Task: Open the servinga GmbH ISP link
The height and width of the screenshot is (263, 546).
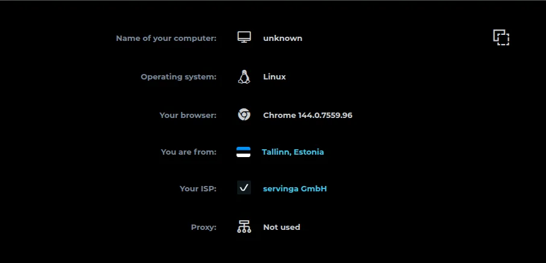Action: 295,188
